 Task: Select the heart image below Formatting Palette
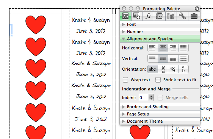point(140,132)
